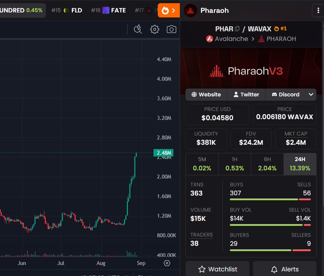Open the indicator quick-search lightning icon
The width and height of the screenshot is (324, 276).
[138, 29]
